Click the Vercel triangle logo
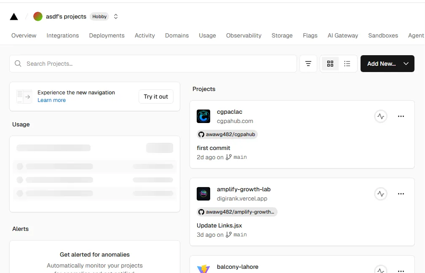The image size is (425, 273). click(x=14, y=16)
